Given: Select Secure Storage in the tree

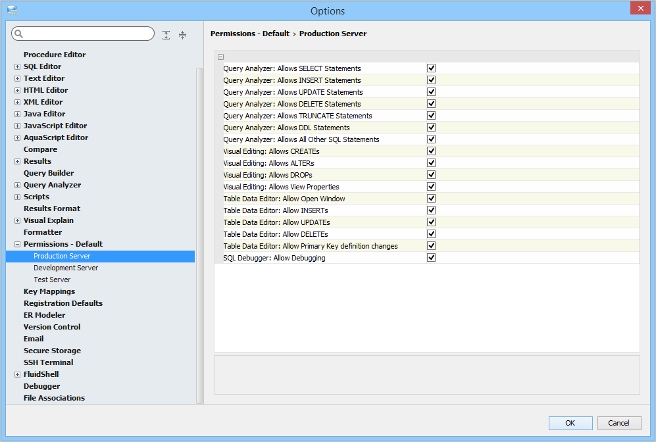Looking at the screenshot, I should (x=52, y=351).
